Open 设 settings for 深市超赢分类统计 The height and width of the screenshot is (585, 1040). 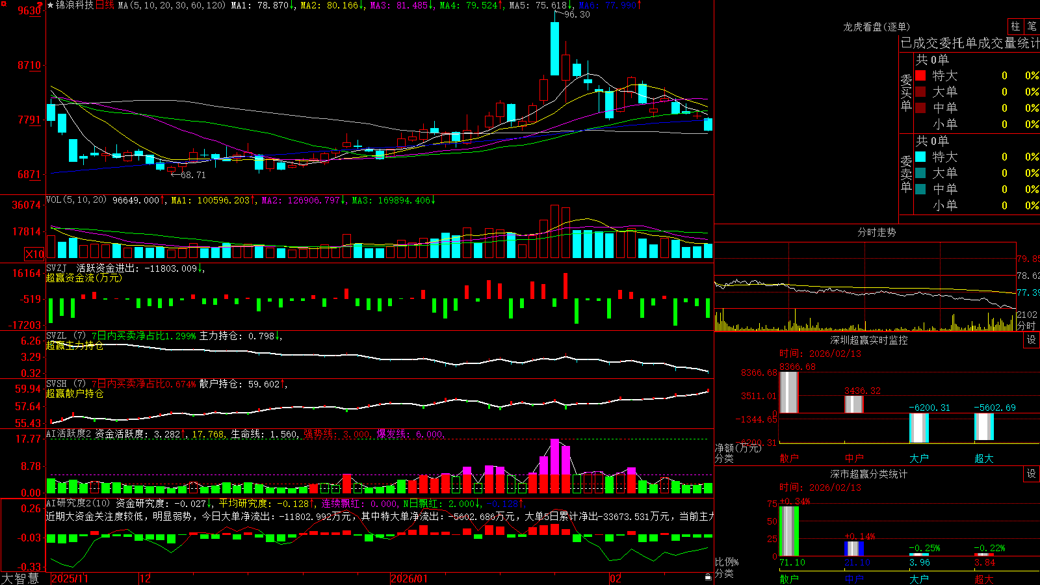click(1032, 474)
